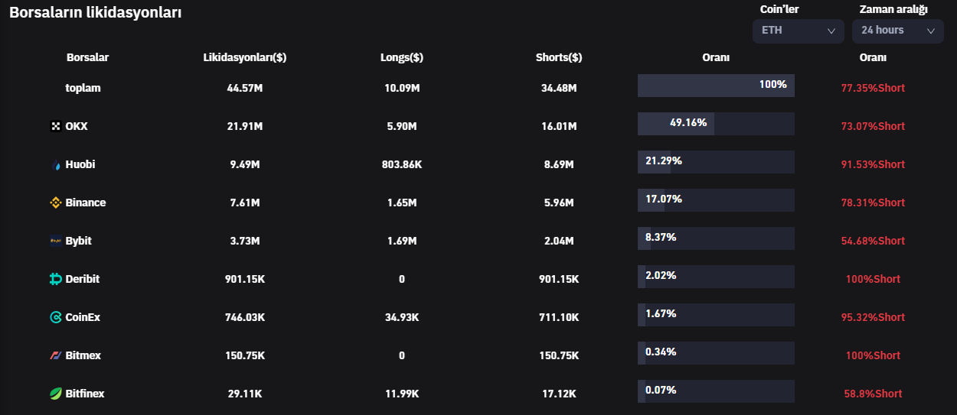Sort by the Shorts($) column header
The height and width of the screenshot is (415, 957).
(559, 57)
